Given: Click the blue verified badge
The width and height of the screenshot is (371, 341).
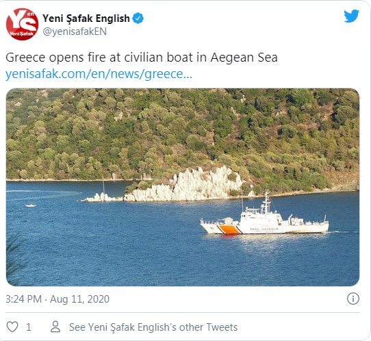Looking at the screenshot, I should pyautogui.click(x=138, y=18).
